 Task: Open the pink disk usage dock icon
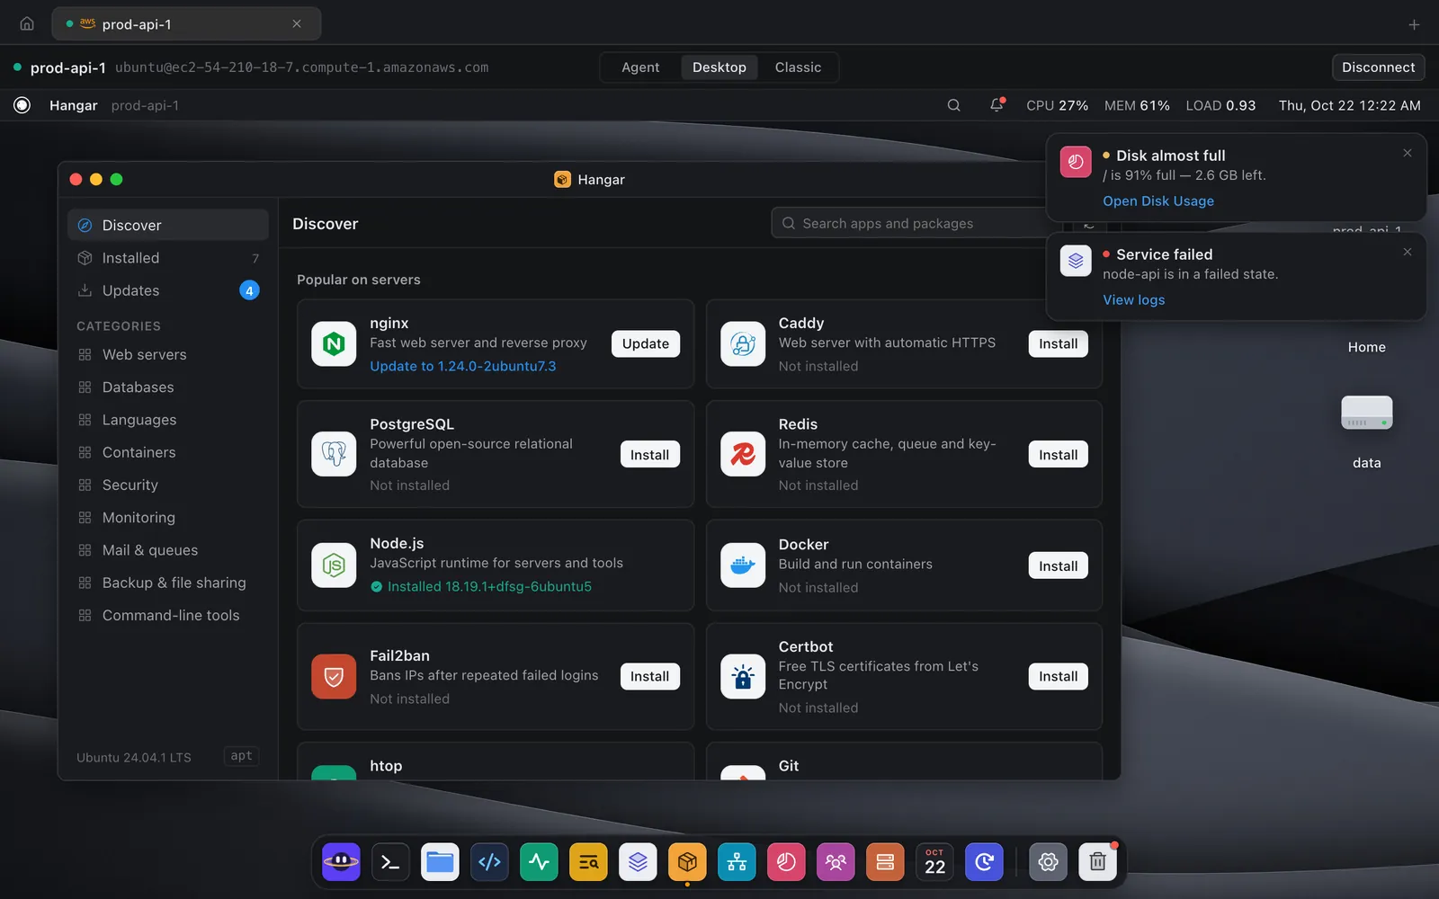786,862
